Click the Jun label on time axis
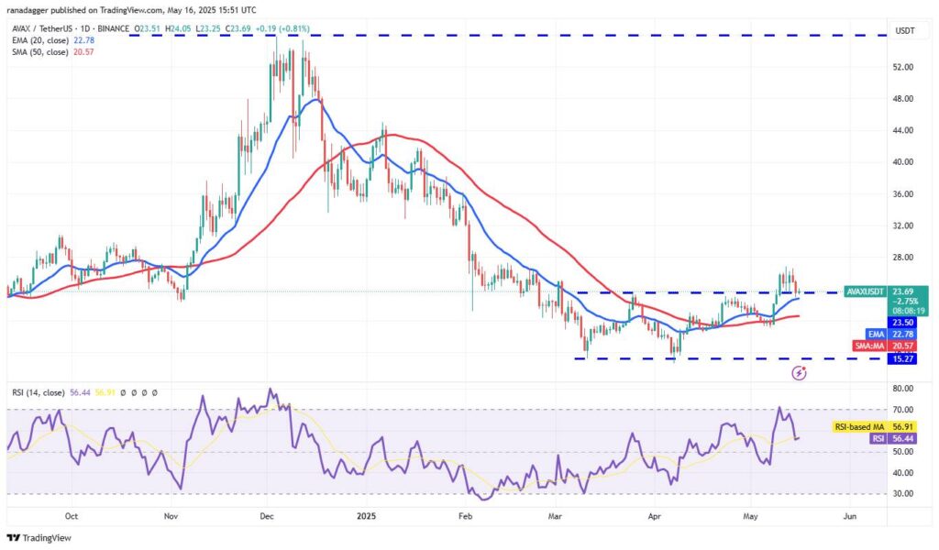Screen dimensions: 939x550 [849, 516]
